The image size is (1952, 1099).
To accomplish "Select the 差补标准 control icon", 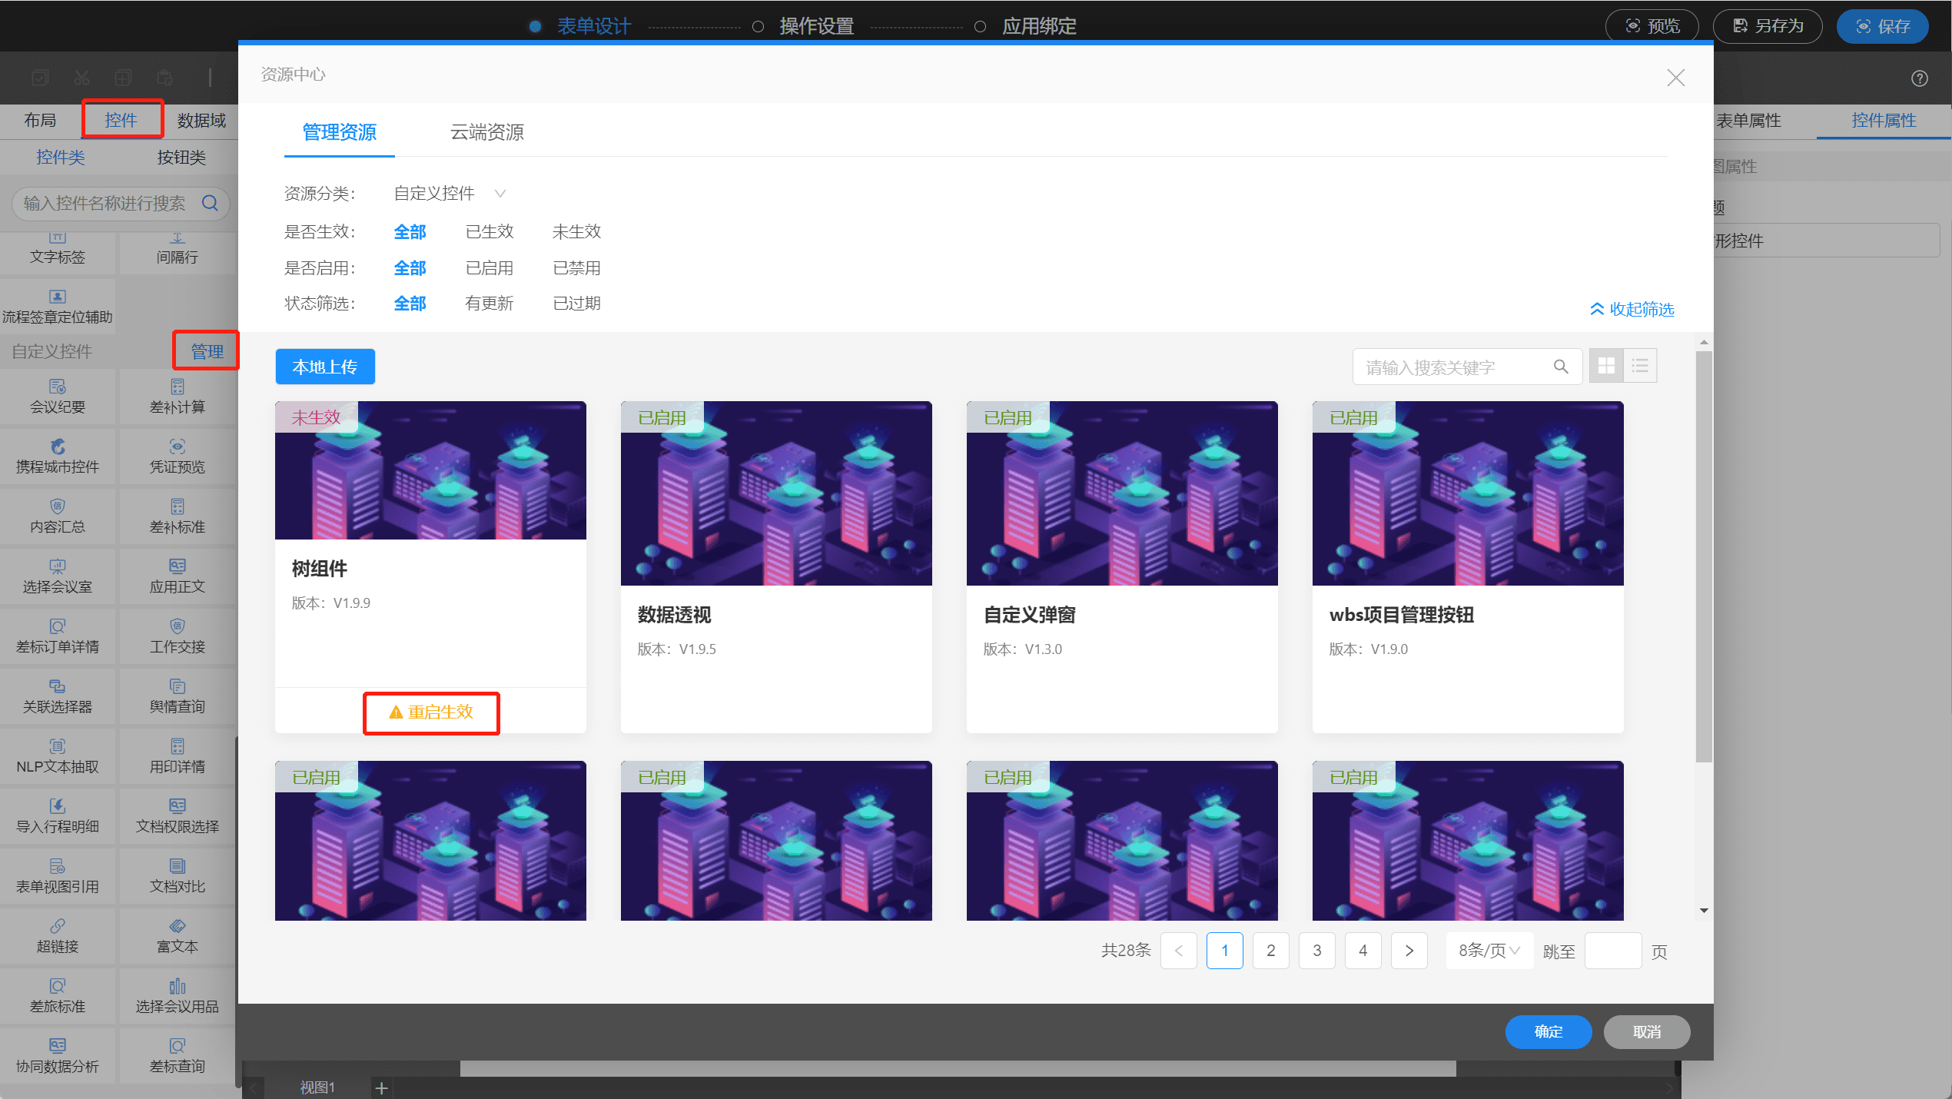I will (178, 506).
